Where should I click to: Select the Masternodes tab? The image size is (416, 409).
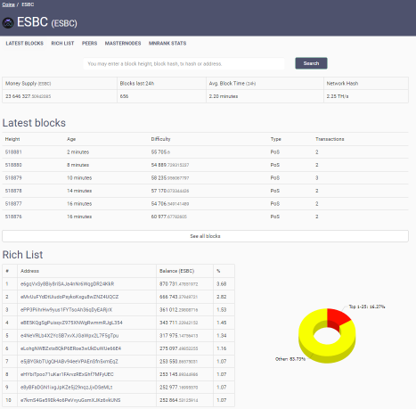click(x=123, y=44)
